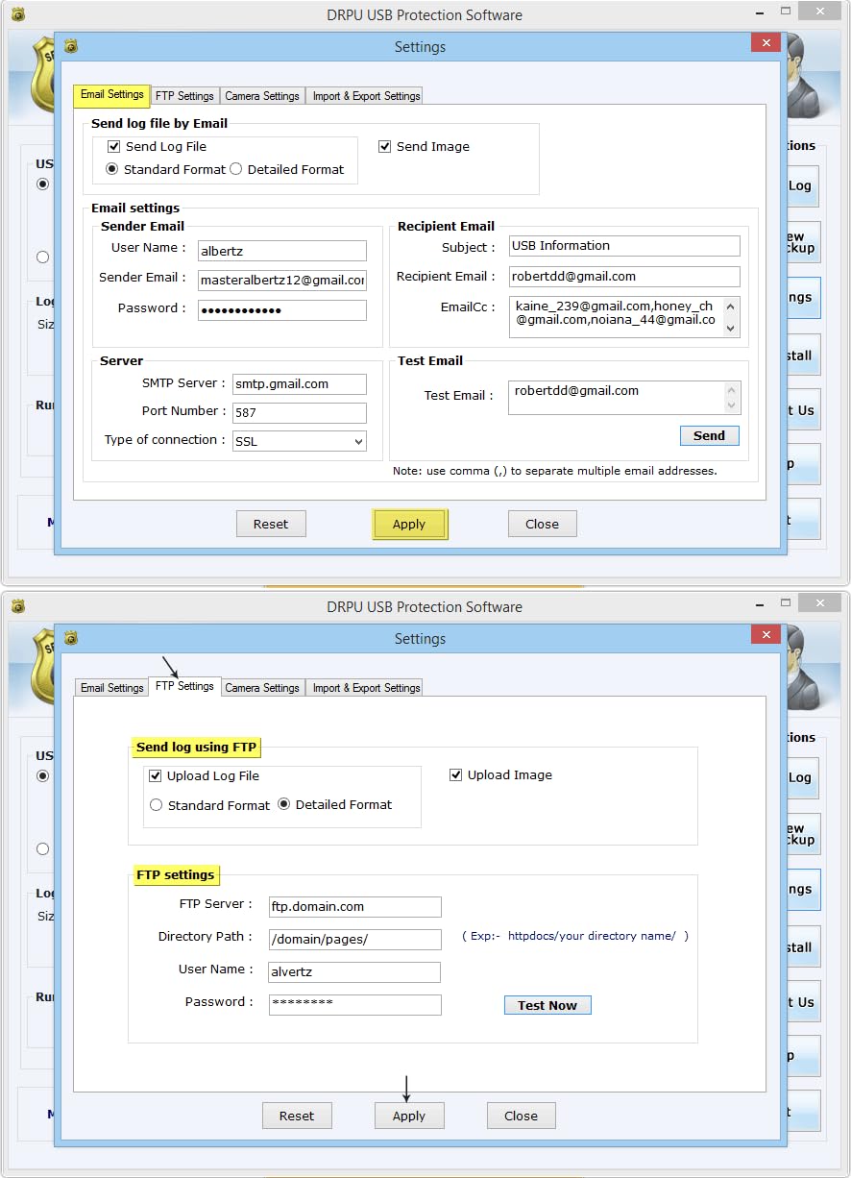Click Reset in the Email settings dialog

[271, 524]
